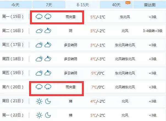Click the sleet icon for 周一（15日）

(39, 17)
